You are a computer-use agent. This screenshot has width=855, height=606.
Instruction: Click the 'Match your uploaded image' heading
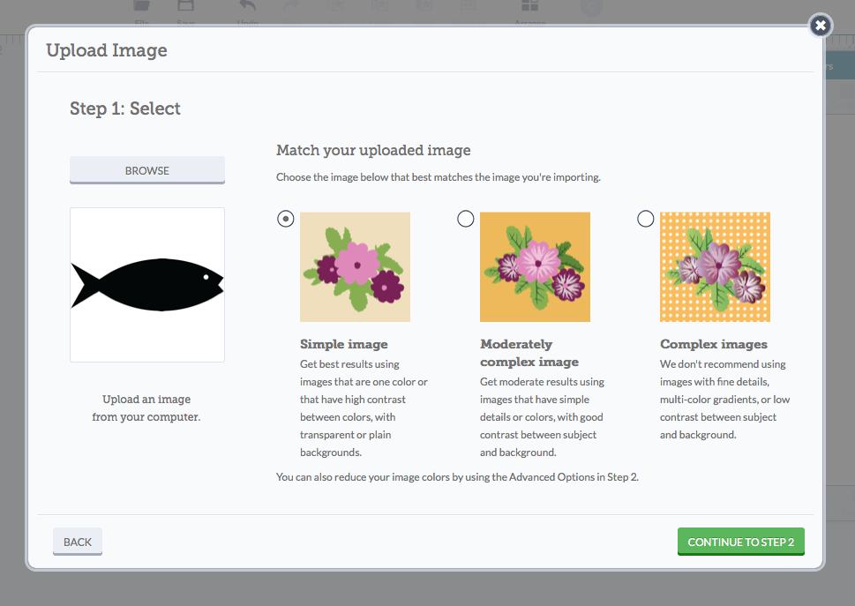(373, 150)
